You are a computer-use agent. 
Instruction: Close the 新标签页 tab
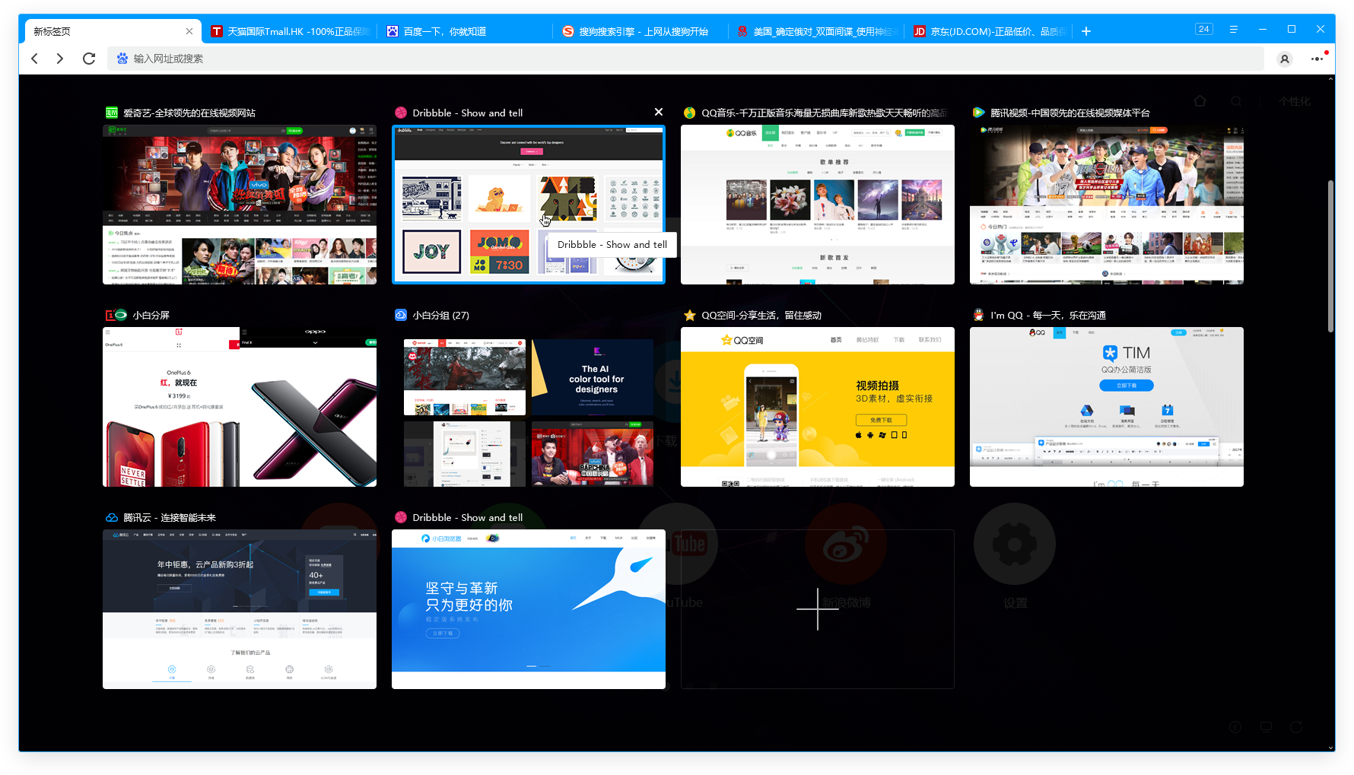coord(189,31)
